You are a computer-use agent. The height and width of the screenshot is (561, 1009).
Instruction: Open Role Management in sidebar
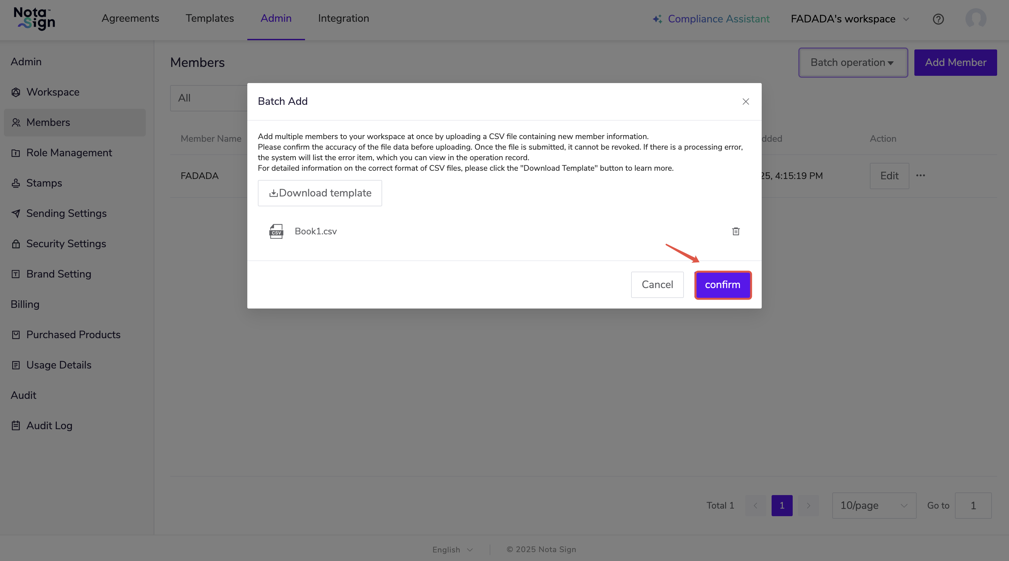click(x=69, y=153)
